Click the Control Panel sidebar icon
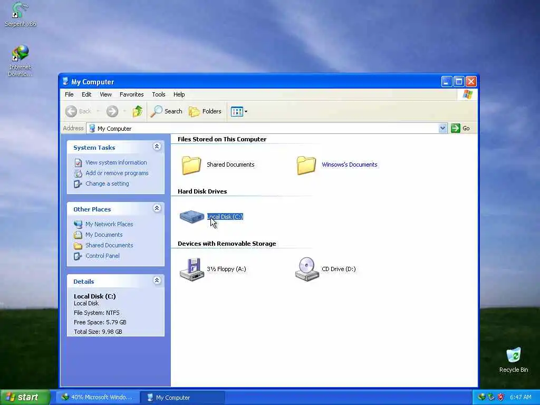This screenshot has height=405, width=540. point(78,256)
